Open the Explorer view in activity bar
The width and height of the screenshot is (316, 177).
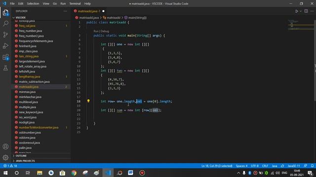(x=5, y=12)
